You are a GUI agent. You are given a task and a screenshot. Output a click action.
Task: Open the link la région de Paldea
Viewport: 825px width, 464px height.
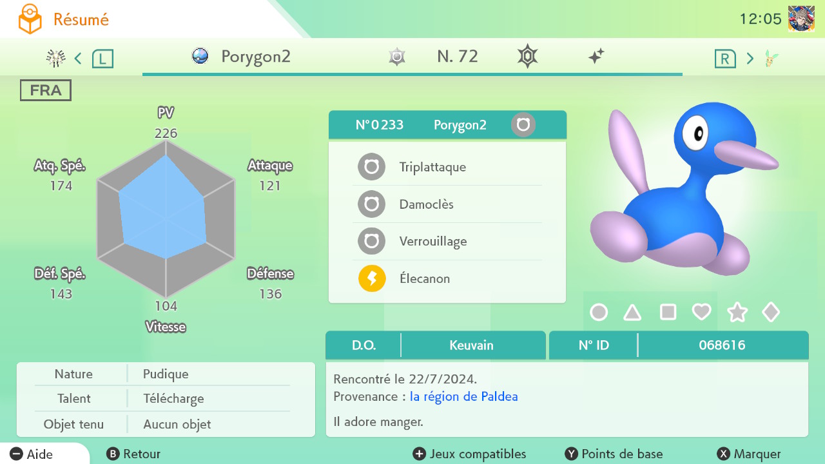click(464, 396)
